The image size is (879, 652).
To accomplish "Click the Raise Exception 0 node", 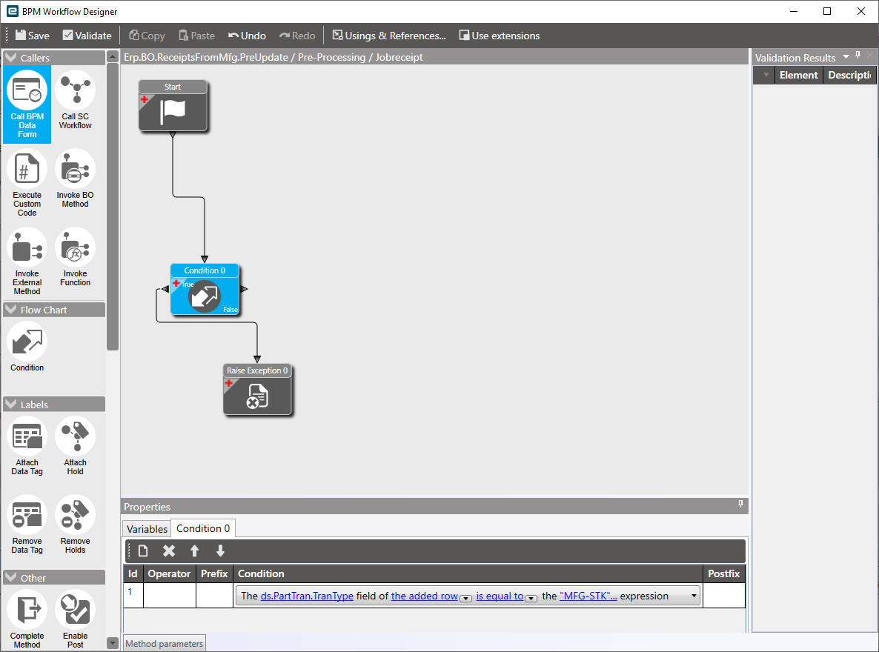I will 257,390.
